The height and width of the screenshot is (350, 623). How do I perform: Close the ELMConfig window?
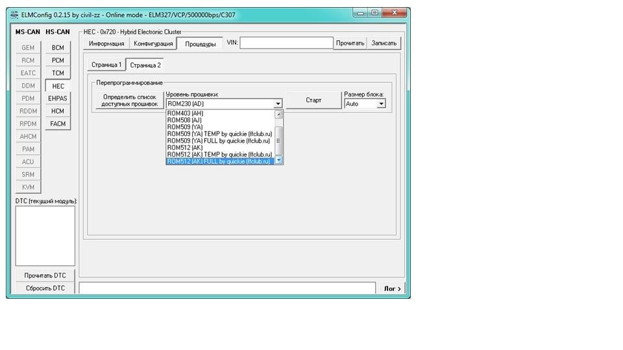click(x=394, y=13)
